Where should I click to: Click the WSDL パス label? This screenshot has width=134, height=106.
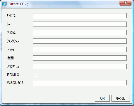coord(15,83)
